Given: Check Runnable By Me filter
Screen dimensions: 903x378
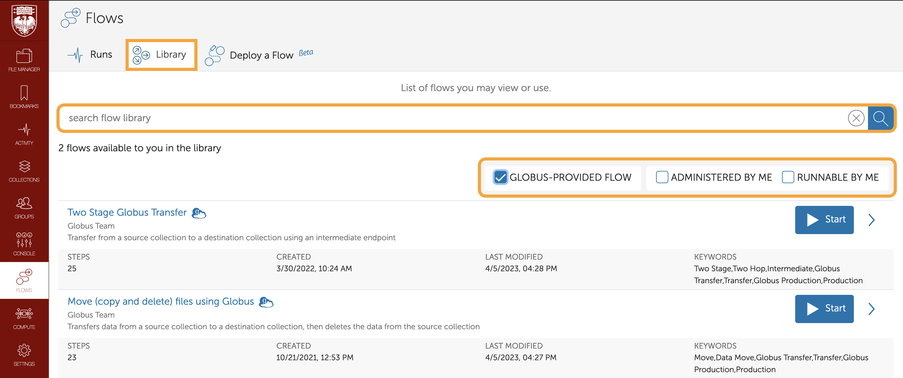Looking at the screenshot, I should click(x=788, y=177).
